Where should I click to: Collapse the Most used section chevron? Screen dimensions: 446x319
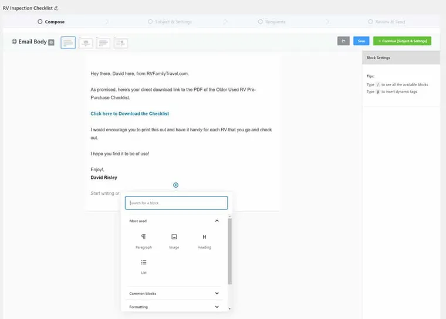point(217,221)
